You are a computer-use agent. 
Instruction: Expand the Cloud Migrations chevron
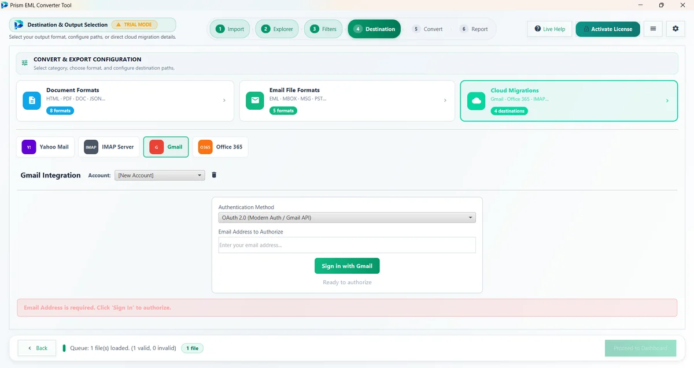667,101
